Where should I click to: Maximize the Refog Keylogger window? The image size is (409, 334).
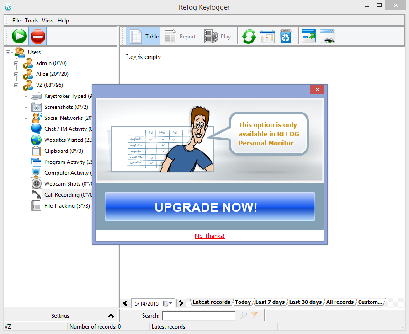tap(379, 5)
